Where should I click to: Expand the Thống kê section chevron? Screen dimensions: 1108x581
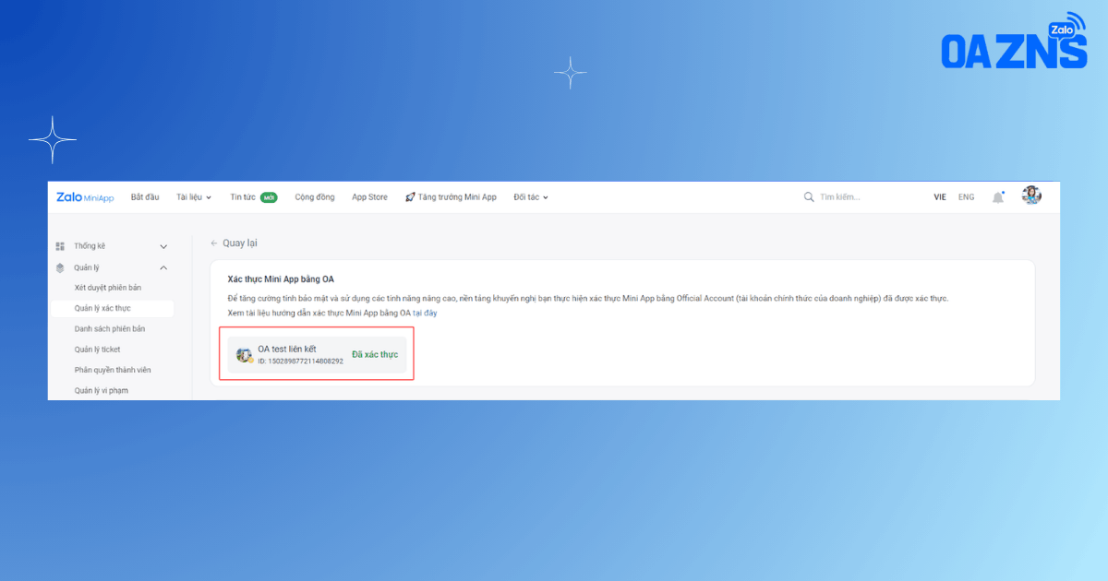click(x=163, y=246)
